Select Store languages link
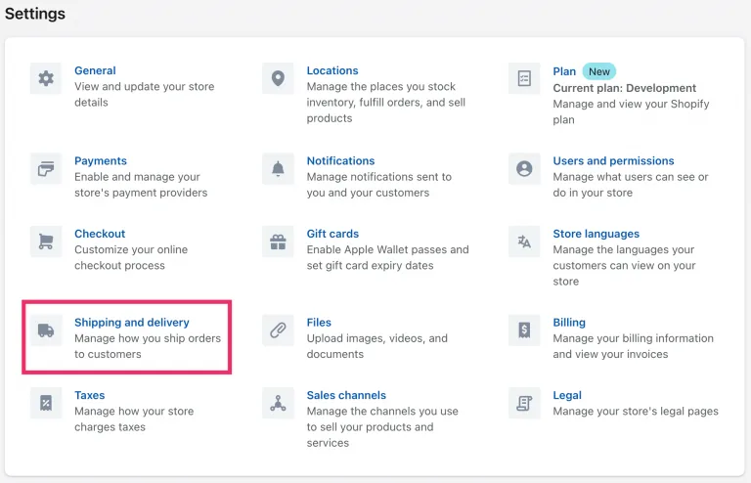 [x=596, y=234]
